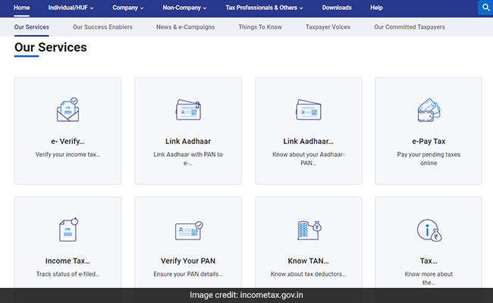Screen dimensions: 493x303
Task: Go to the Downloads menu item
Action: click(337, 8)
